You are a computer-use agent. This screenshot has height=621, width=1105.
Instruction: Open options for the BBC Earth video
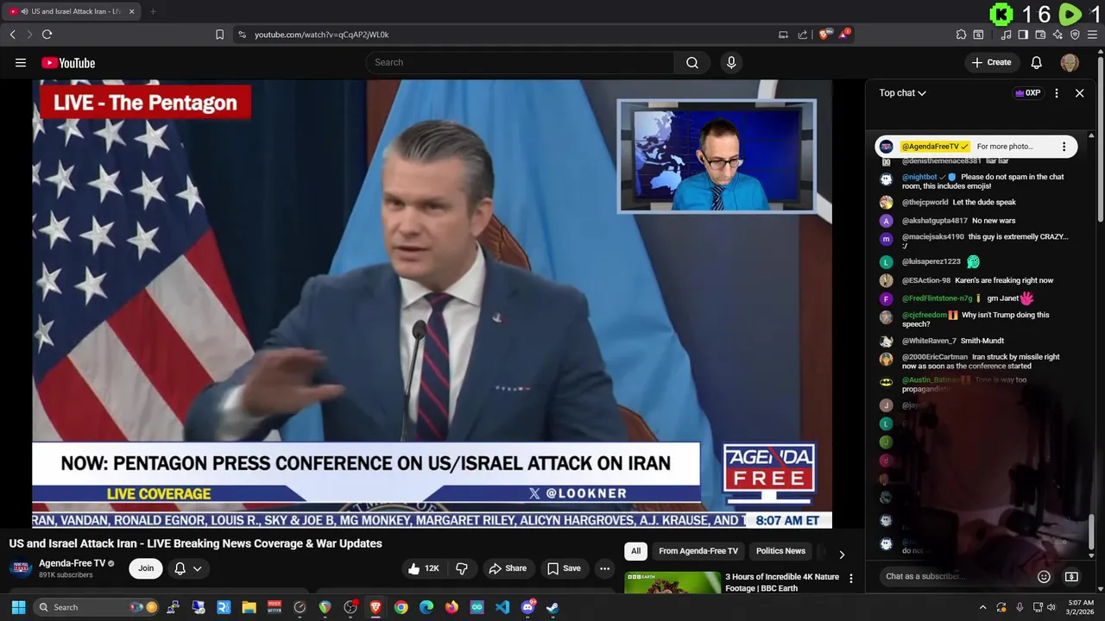[851, 579]
